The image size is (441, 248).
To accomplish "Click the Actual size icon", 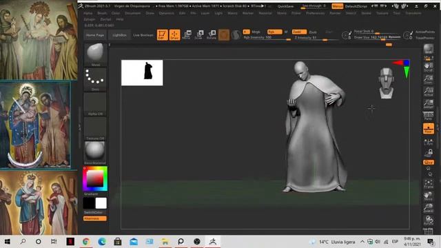I will coord(429,92).
